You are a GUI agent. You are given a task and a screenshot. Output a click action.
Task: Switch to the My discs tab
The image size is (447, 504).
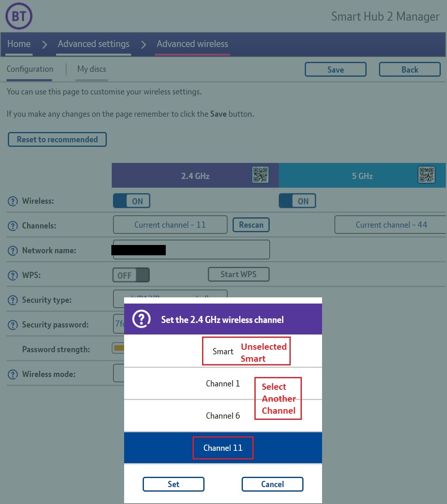tap(92, 69)
